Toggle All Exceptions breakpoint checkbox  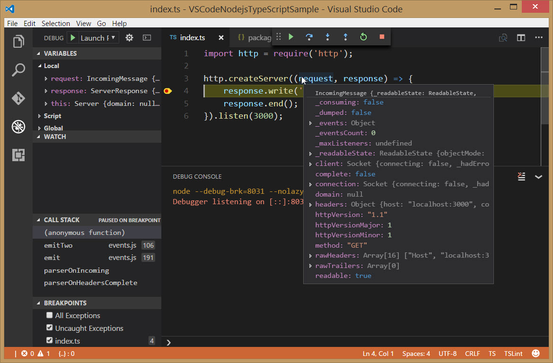point(49,315)
